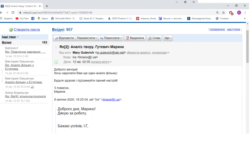Open the red extension icon in toolbar
252x142 pixels.
pos(231,13)
